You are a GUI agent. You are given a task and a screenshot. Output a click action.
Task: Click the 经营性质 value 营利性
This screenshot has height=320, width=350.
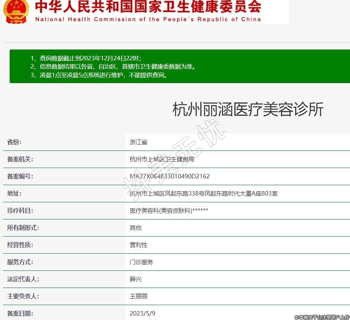pyautogui.click(x=139, y=245)
